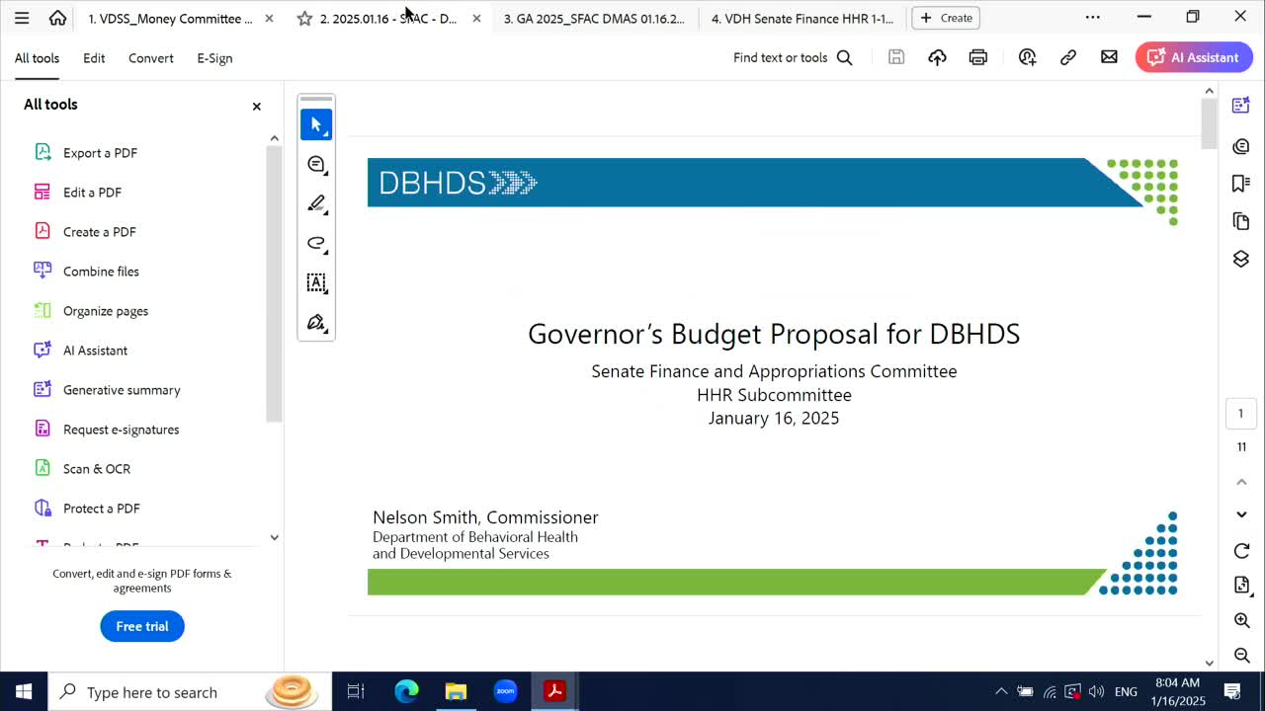Screen dimensions: 1265x711
Task: Open the Bookmarks panel
Action: click(1241, 183)
